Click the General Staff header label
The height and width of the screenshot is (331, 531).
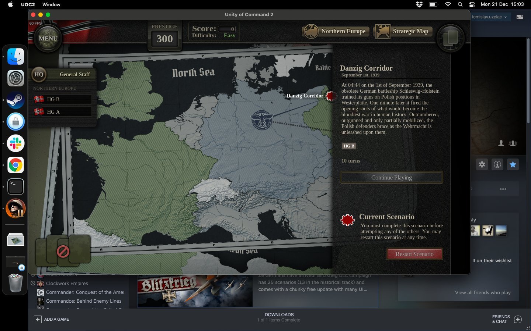point(74,74)
